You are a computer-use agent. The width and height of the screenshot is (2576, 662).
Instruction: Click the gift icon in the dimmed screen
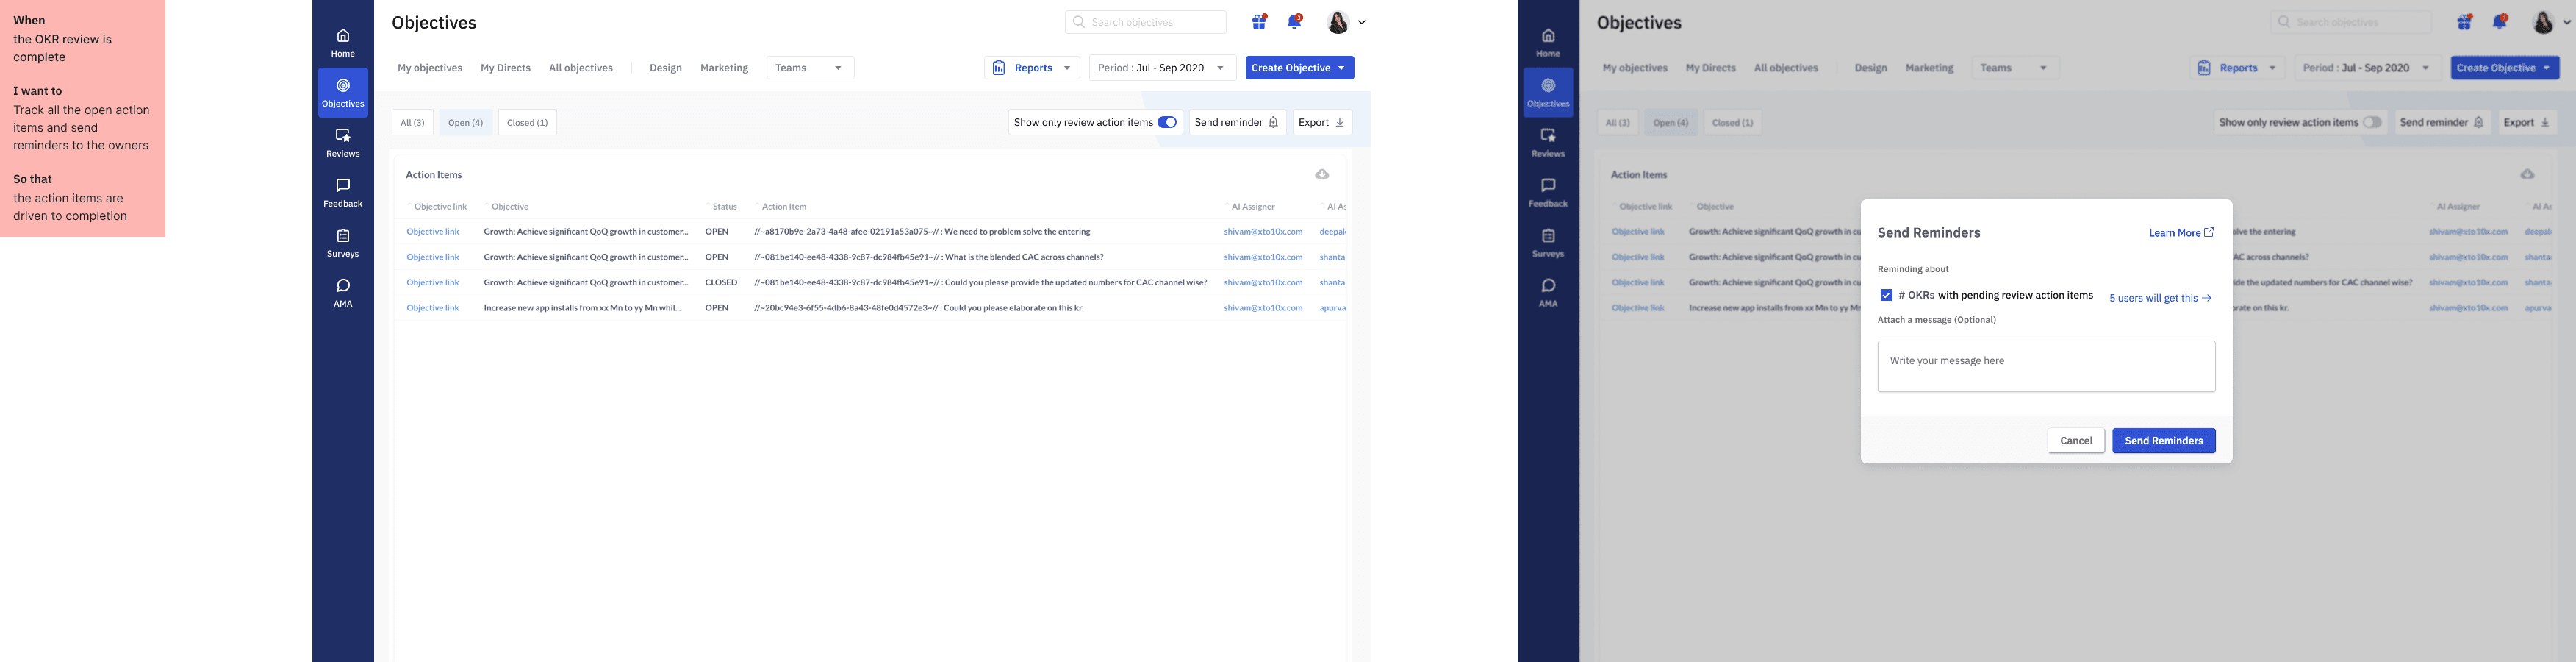pos(2465,22)
